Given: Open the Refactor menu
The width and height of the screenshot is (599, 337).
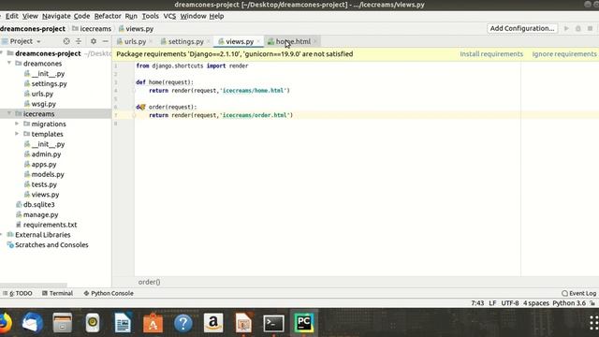Looking at the screenshot, I should click(x=108, y=16).
